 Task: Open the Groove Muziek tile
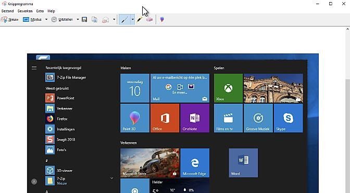258,118
